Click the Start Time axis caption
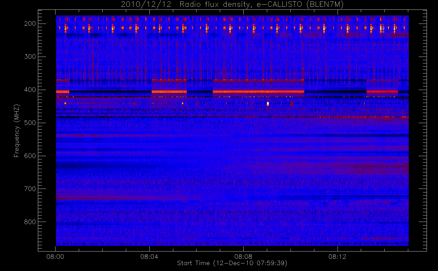The width and height of the screenshot is (438, 271). (x=232, y=263)
